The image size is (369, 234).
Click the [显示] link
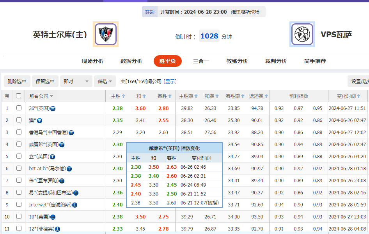(171, 81)
